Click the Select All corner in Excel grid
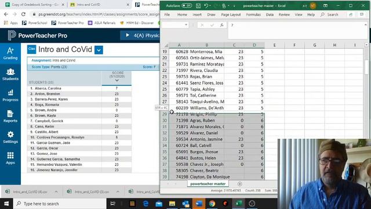The height and width of the screenshot is (209, 371). pos(166,45)
